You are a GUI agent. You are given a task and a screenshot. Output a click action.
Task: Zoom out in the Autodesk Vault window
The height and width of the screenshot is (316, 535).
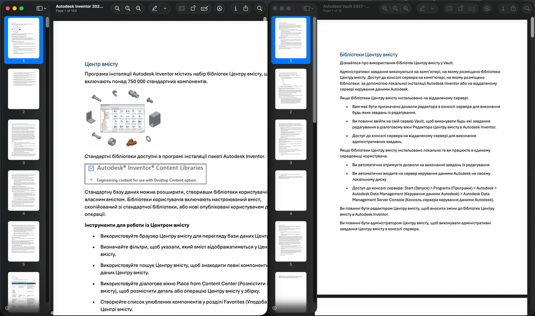click(x=385, y=9)
